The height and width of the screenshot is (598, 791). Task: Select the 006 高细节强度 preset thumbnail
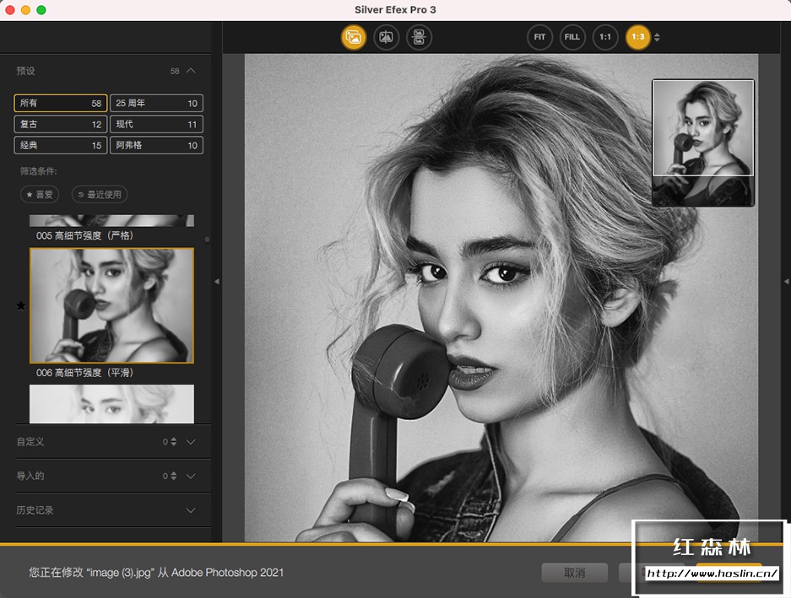[111, 305]
